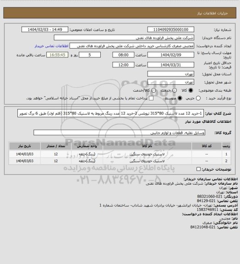The height and width of the screenshot is (264, 240).
Task: Click the شرح کلی نیاز description field
Action: pyautogui.click(x=110, y=113)
